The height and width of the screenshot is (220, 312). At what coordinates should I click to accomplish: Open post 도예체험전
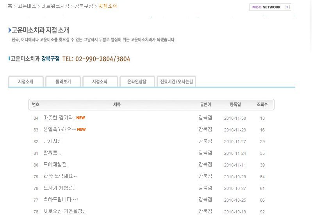pyautogui.click(x=55, y=165)
